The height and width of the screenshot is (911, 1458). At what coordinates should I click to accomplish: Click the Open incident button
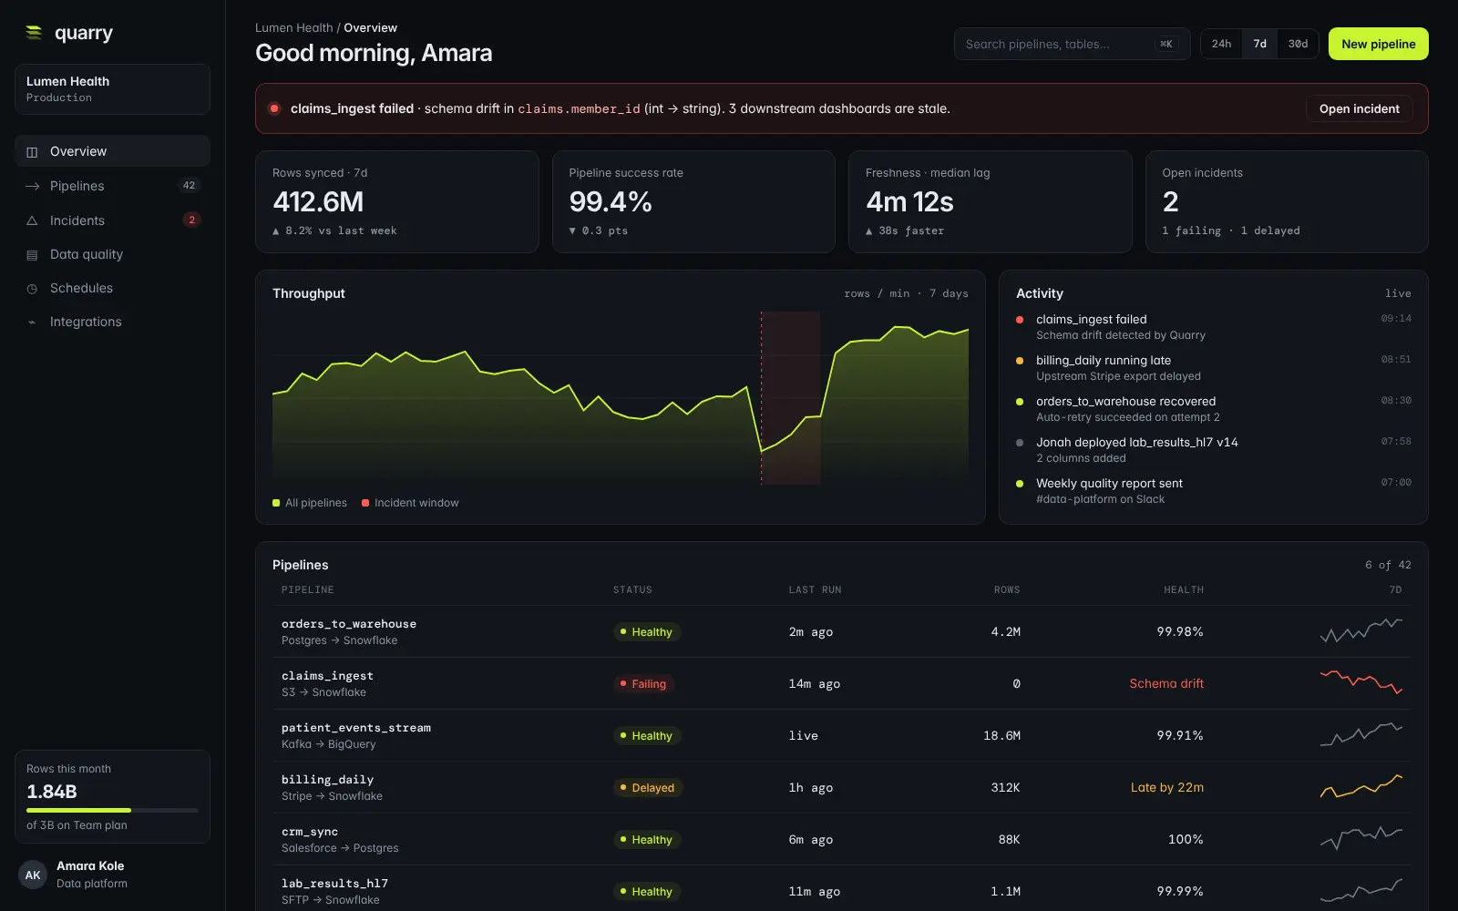click(1359, 108)
